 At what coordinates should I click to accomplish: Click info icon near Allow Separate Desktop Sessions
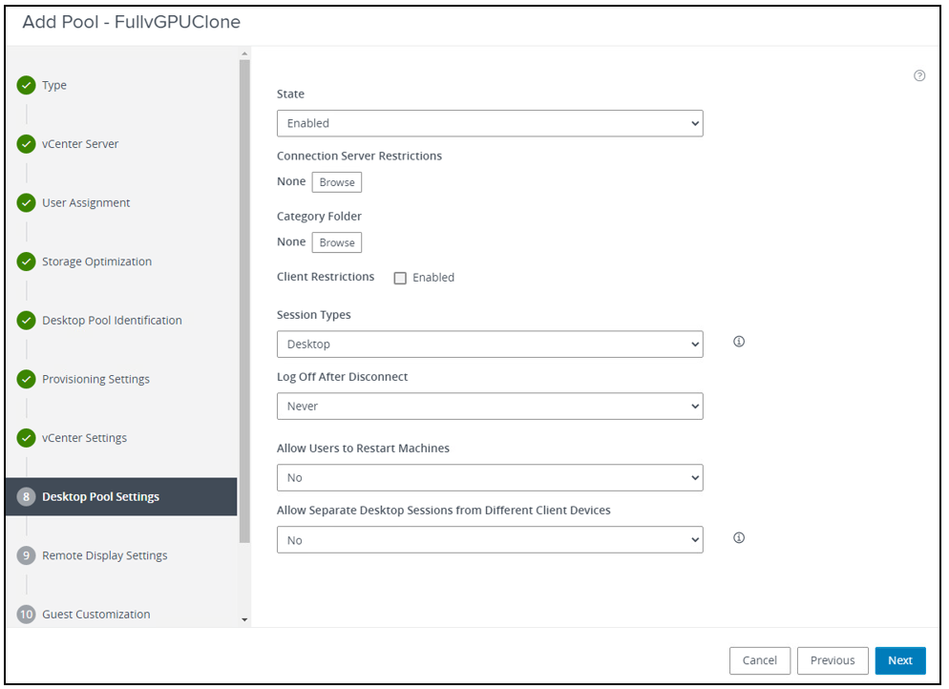(738, 537)
